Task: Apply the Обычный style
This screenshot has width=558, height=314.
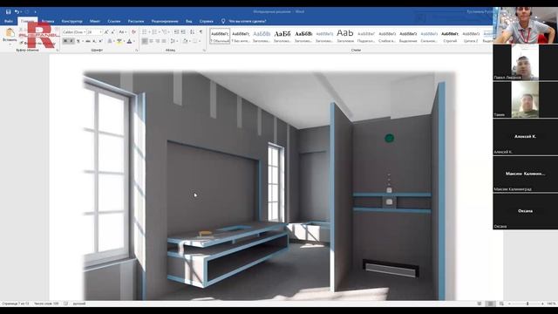Action: 220,36
